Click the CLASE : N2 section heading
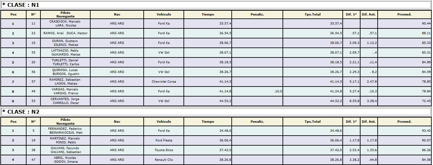Viewport: 433px width, 165px height. 21,112
